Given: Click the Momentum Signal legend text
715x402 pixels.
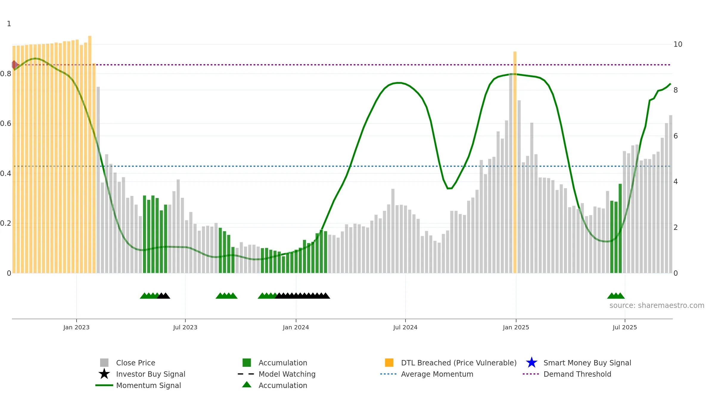Looking at the screenshot, I should click(148, 385).
